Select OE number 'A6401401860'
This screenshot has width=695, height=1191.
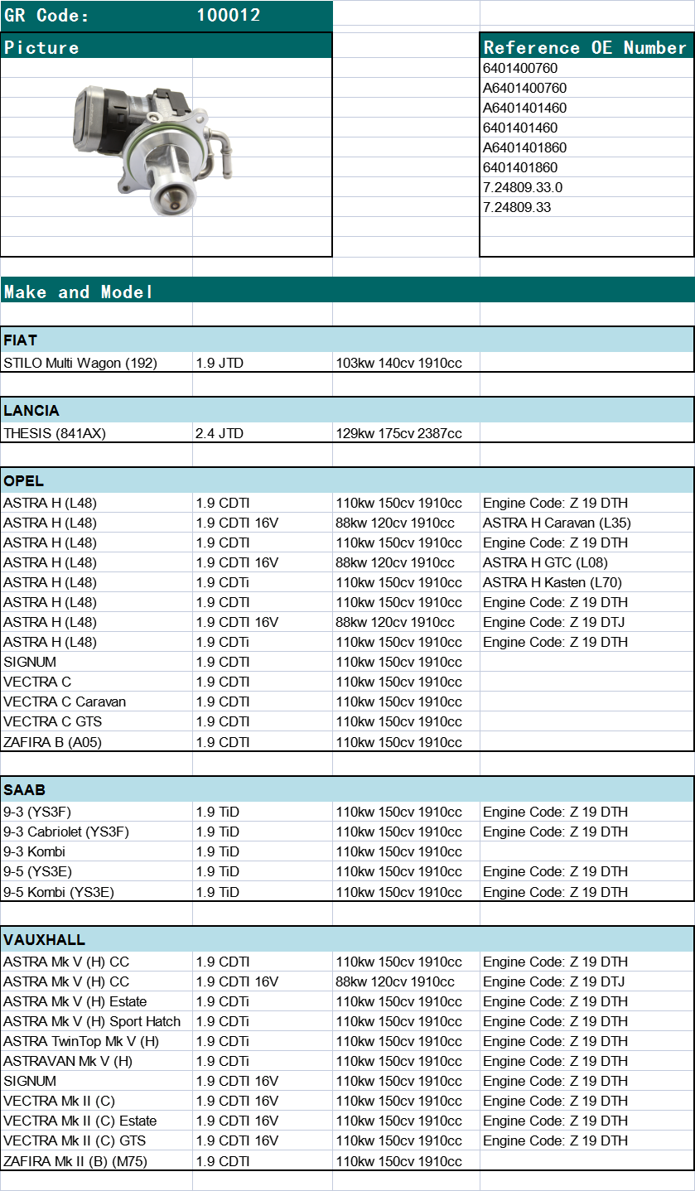[524, 147]
